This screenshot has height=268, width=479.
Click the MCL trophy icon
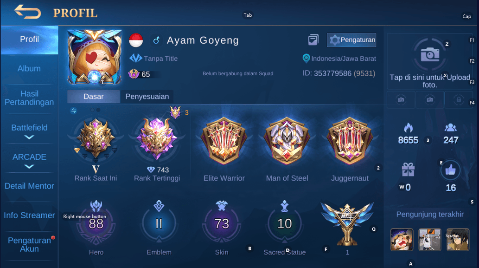347,223
